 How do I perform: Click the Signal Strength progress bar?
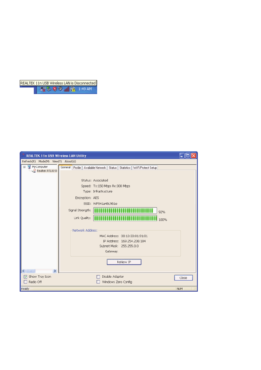click(125, 210)
